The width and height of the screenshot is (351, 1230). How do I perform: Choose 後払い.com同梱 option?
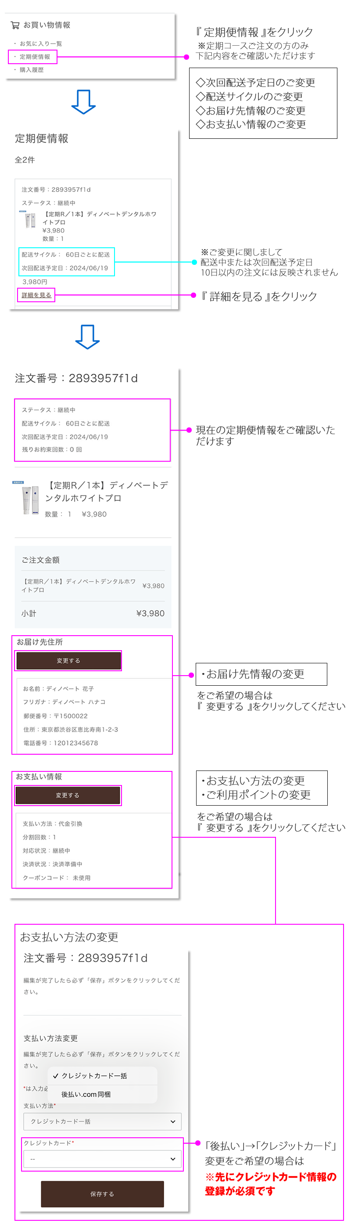pos(86,1094)
